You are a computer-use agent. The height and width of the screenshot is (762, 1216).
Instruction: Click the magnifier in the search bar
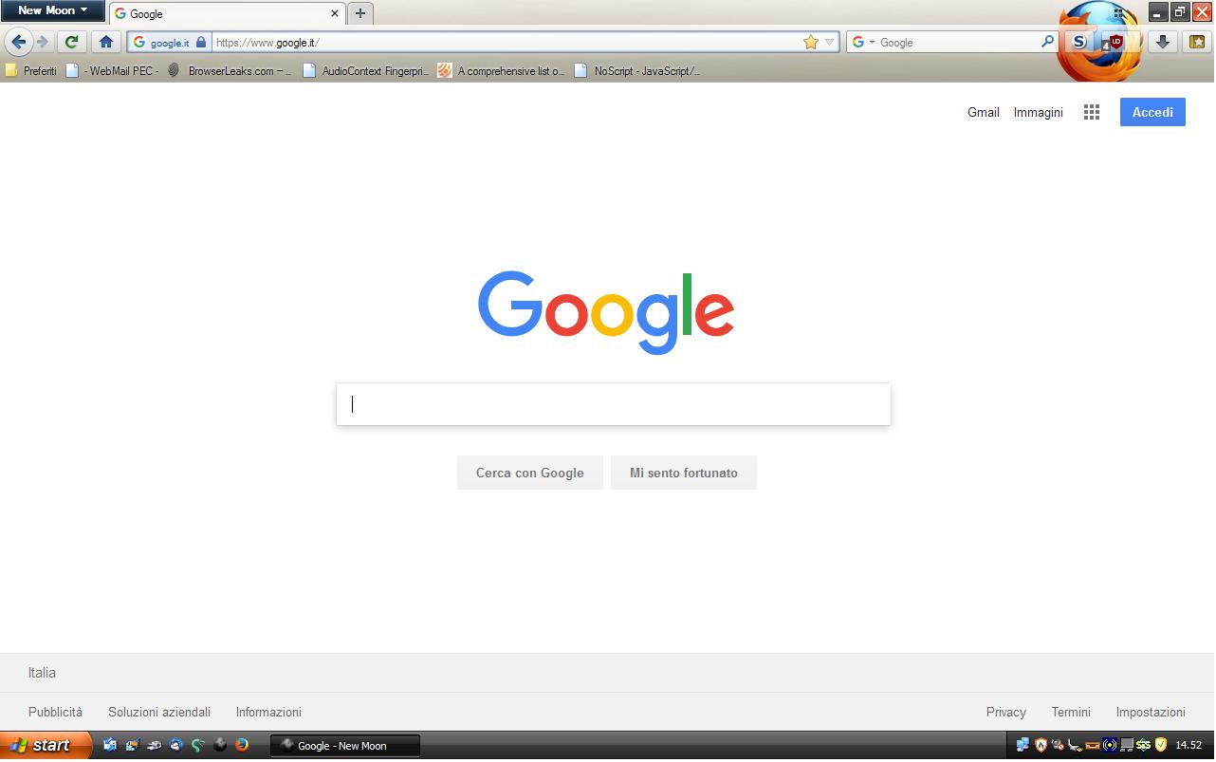pos(1047,42)
